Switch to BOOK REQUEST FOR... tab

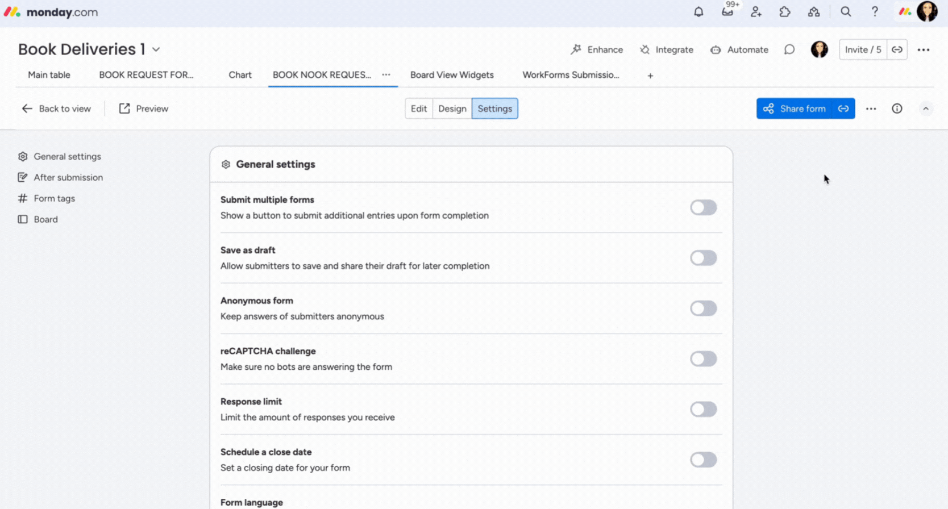(146, 75)
